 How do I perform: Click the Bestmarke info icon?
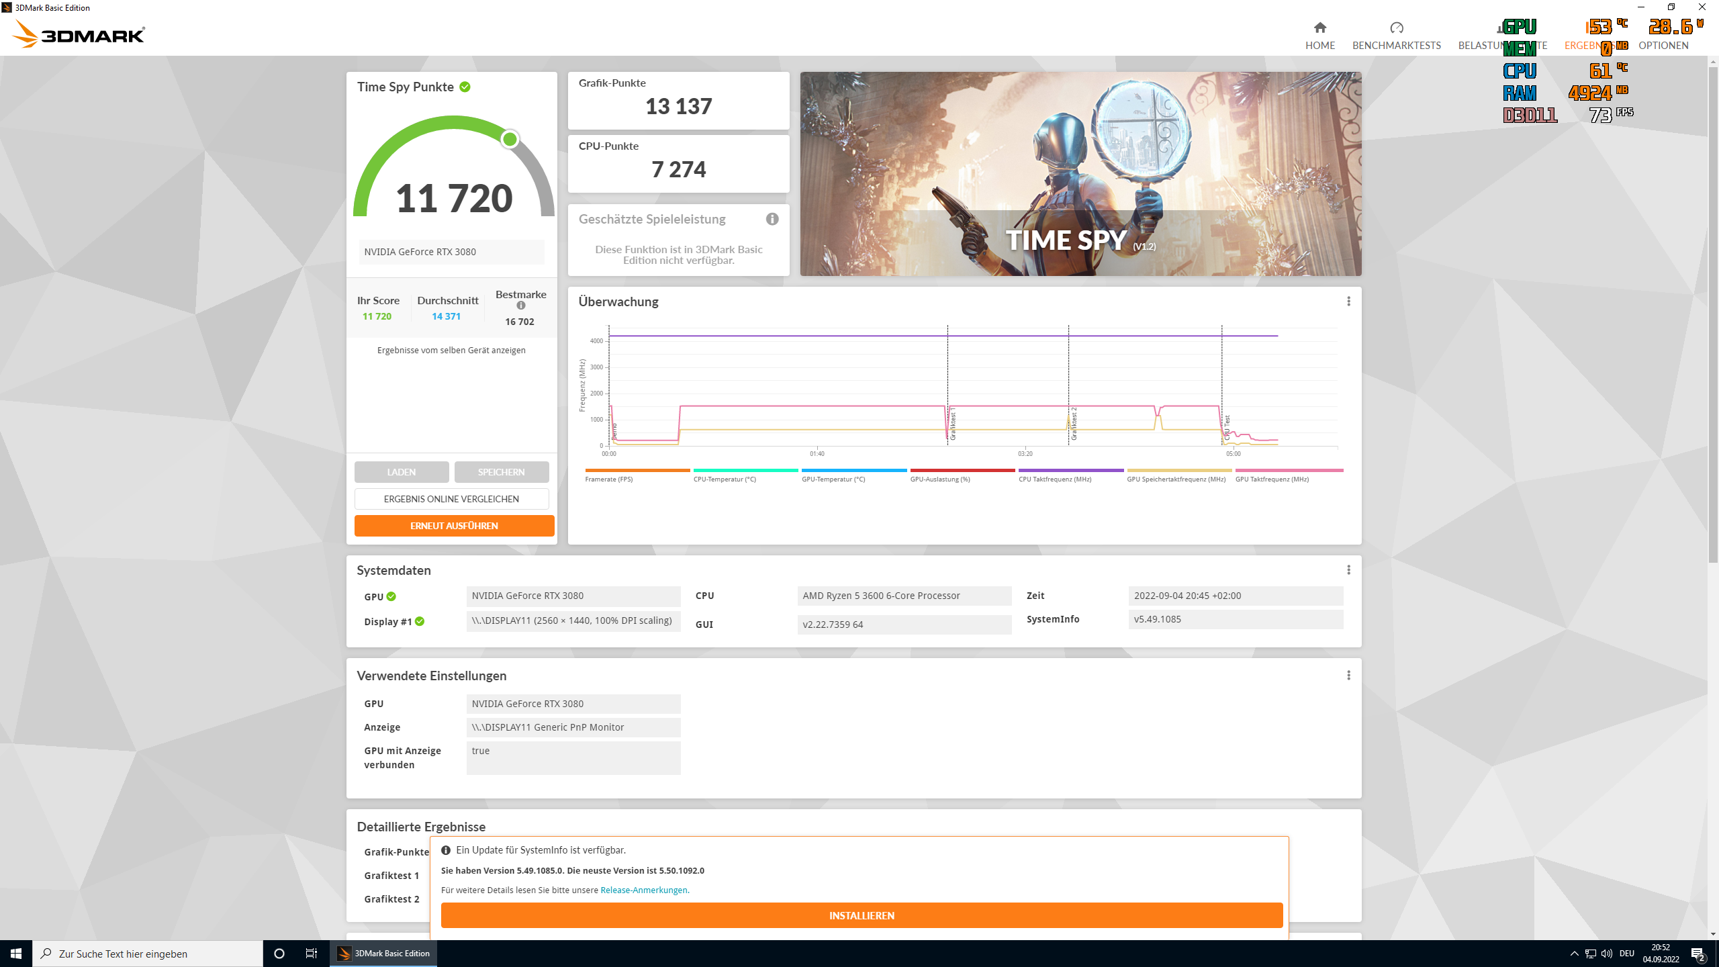tap(520, 306)
